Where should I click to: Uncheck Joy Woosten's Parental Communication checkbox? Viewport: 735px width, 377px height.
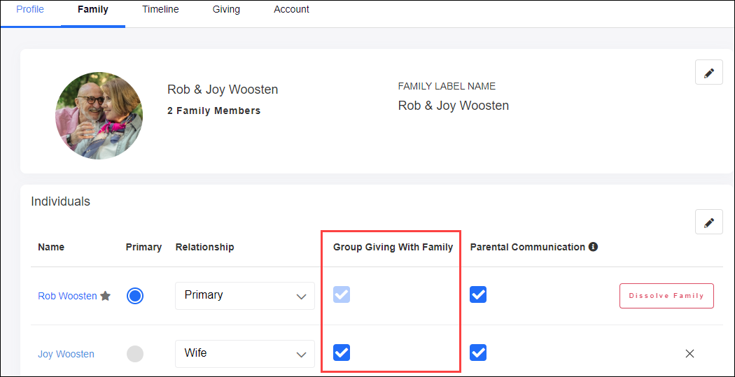[x=478, y=353]
